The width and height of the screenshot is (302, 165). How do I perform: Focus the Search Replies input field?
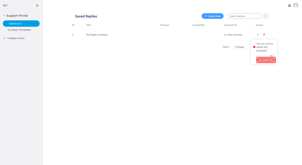point(244,16)
